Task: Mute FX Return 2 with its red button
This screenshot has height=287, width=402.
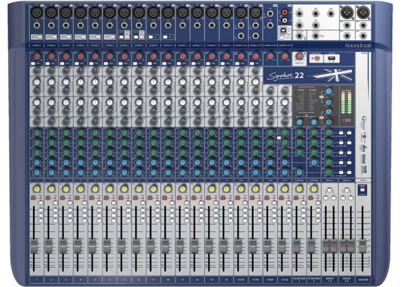Action: 311,198
